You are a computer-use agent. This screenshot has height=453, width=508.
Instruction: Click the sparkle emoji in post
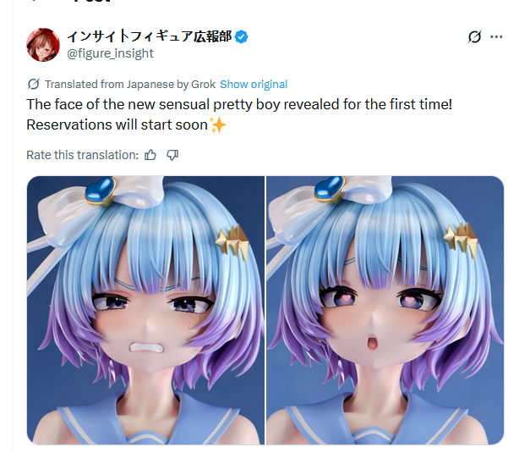pos(217,125)
